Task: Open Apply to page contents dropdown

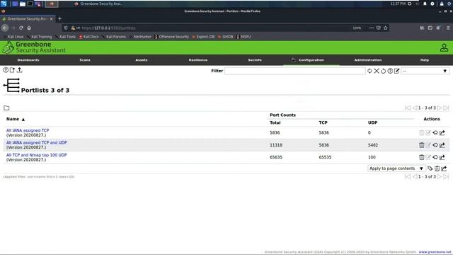Action: [x=396, y=169]
